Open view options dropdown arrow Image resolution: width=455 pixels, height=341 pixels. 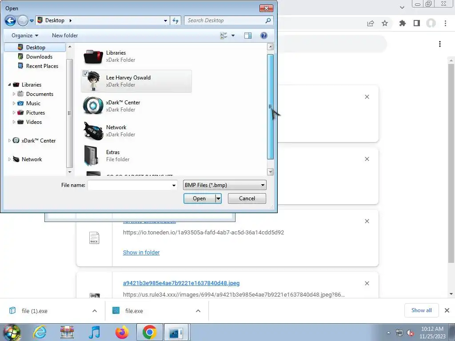click(x=233, y=36)
